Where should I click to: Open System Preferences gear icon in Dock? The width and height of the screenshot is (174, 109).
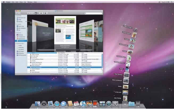point(115,104)
